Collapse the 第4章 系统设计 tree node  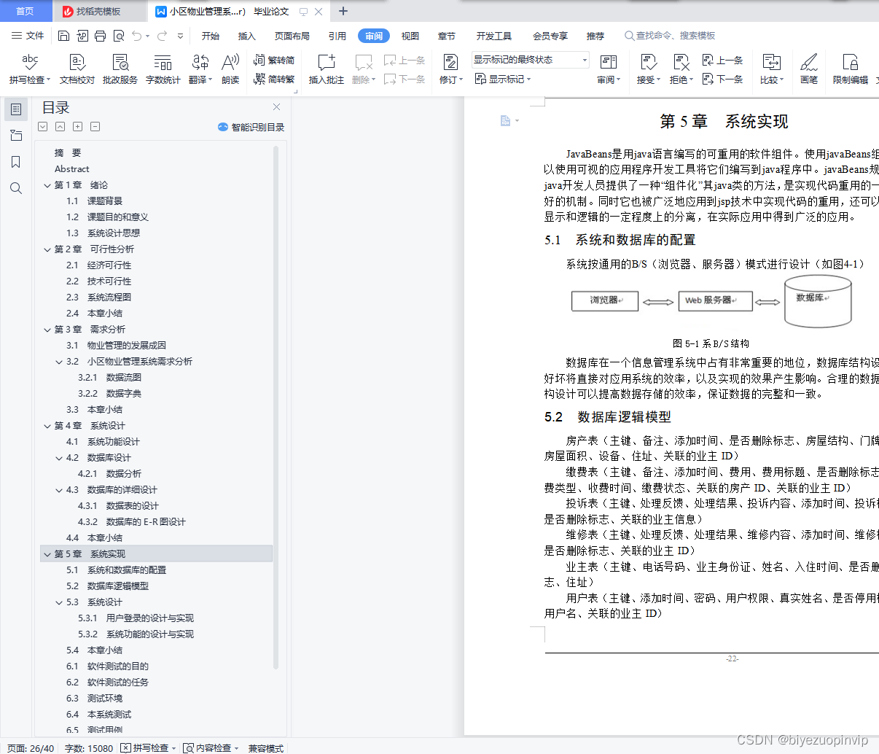point(47,426)
